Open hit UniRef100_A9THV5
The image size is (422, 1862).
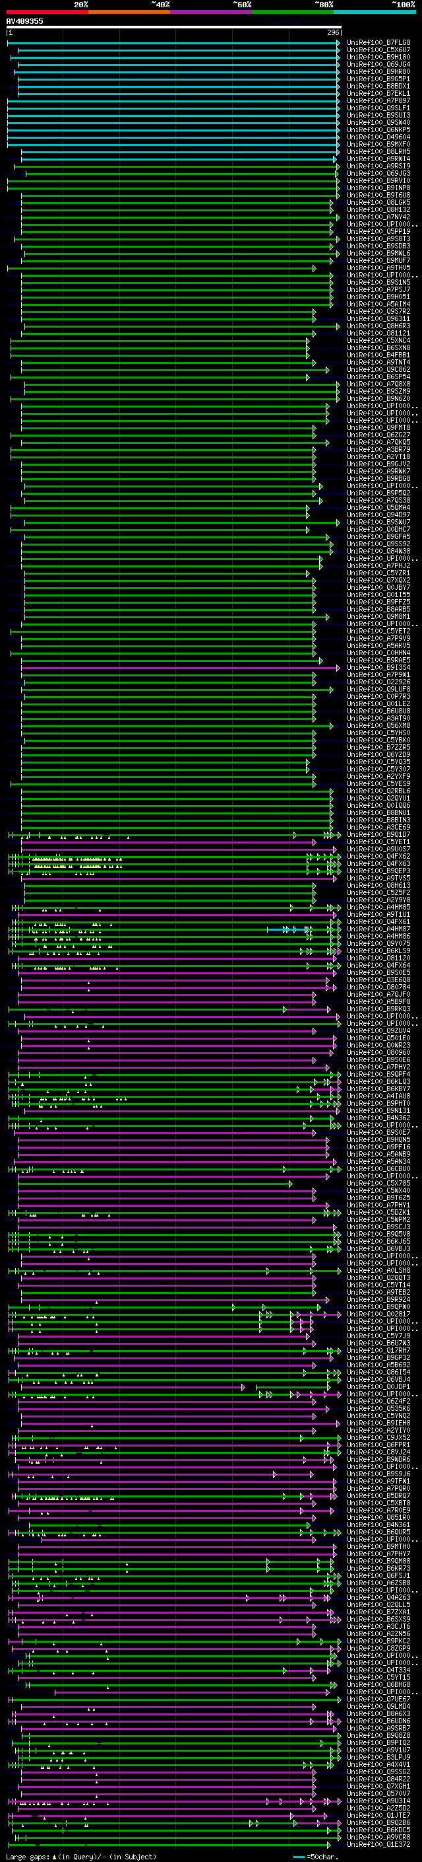click(x=378, y=268)
